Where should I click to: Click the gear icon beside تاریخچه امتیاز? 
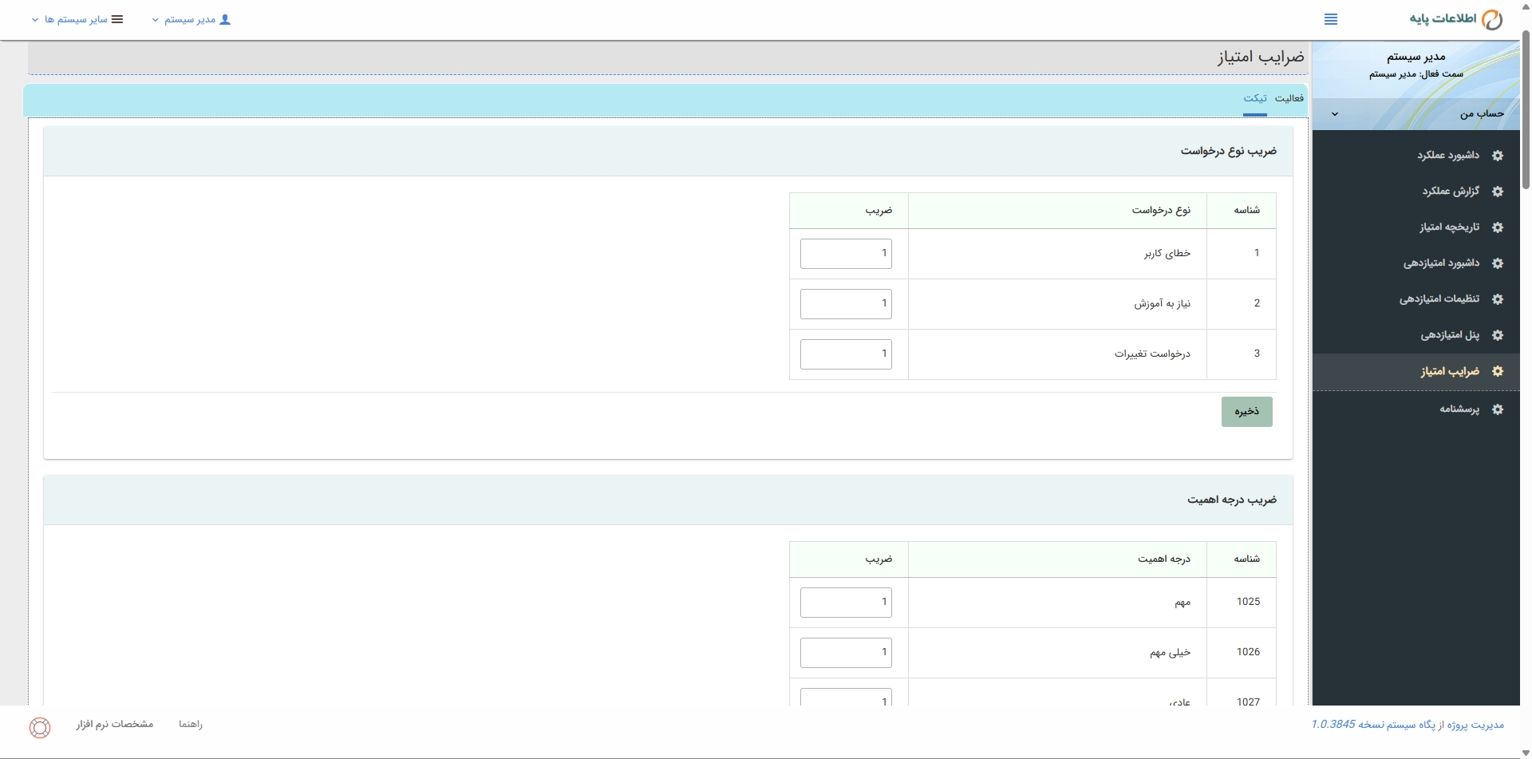pyautogui.click(x=1498, y=227)
